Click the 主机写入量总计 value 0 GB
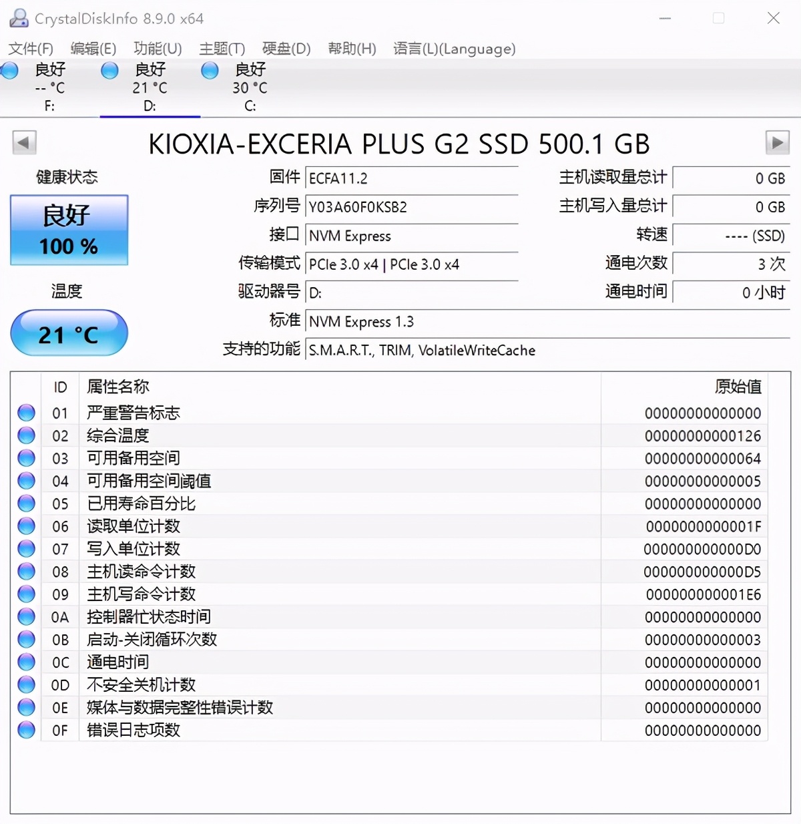The image size is (801, 824). pos(732,207)
